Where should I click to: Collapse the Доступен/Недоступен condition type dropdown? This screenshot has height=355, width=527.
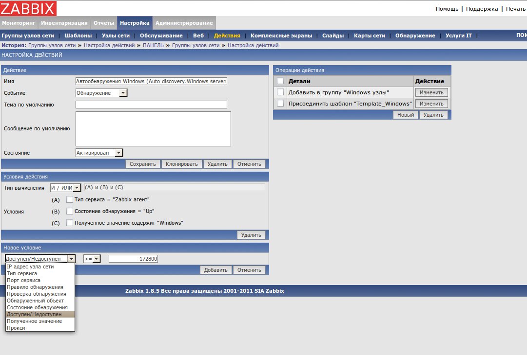click(x=40, y=259)
